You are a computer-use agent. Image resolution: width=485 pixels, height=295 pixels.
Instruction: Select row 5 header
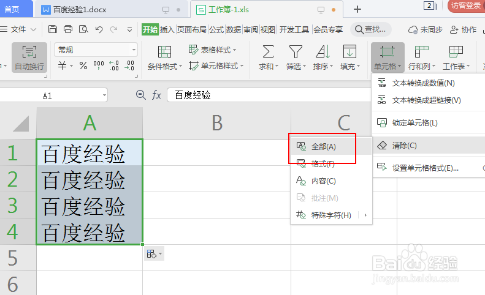click(x=18, y=258)
